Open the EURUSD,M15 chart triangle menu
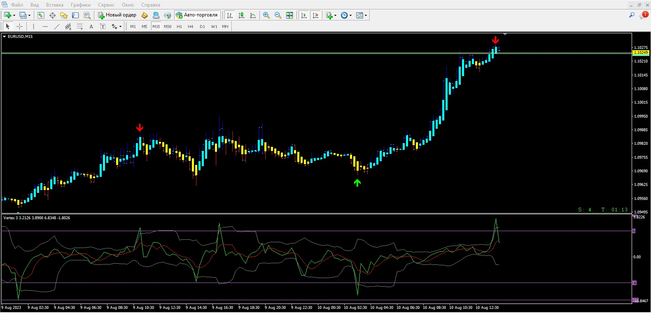The height and width of the screenshot is (313, 651). 5,37
